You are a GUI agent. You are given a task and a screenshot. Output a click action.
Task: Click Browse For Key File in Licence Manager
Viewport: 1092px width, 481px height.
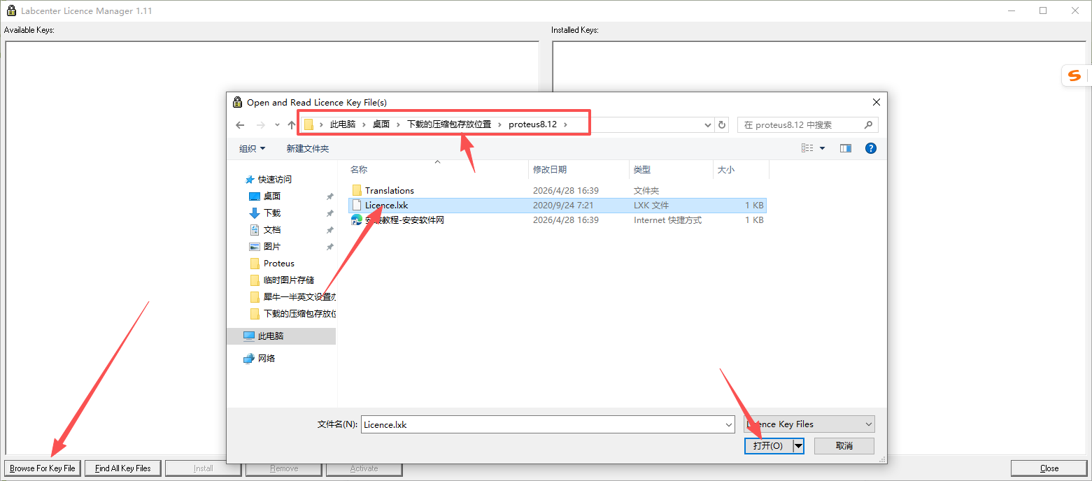[43, 468]
